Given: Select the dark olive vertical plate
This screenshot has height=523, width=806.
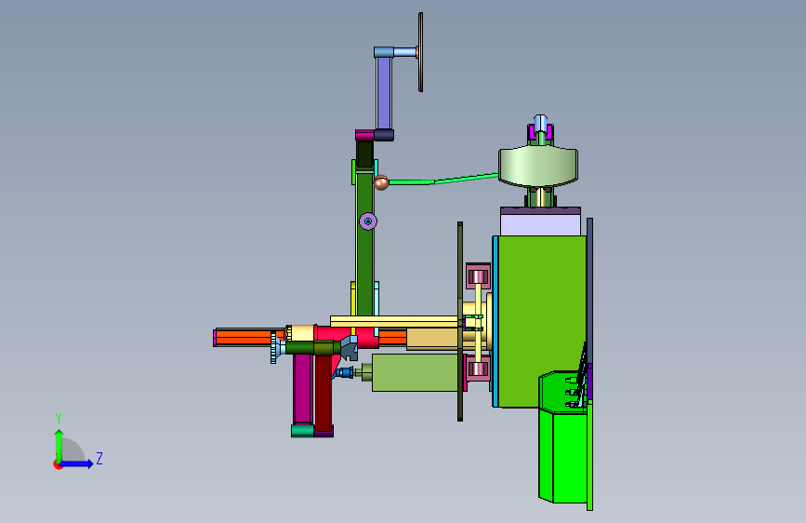Looking at the screenshot, I should 460,322.
